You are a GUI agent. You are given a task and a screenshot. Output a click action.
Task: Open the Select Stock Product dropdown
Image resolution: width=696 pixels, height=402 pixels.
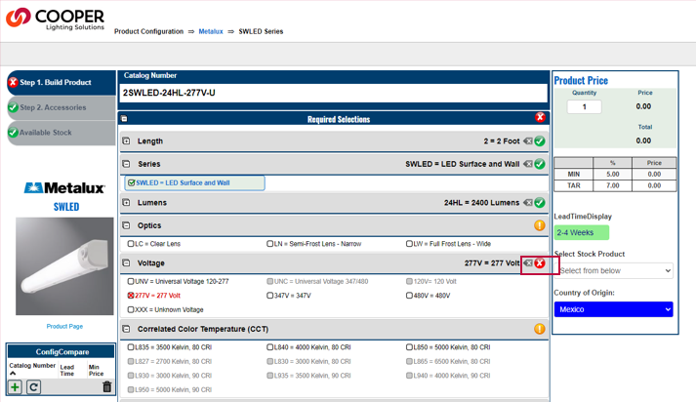(x=613, y=270)
